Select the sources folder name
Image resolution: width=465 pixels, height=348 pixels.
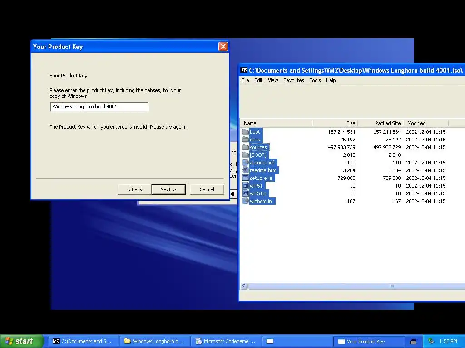(x=258, y=147)
